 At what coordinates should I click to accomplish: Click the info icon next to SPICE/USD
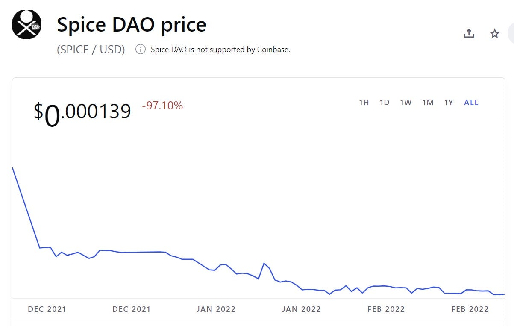[x=140, y=49]
